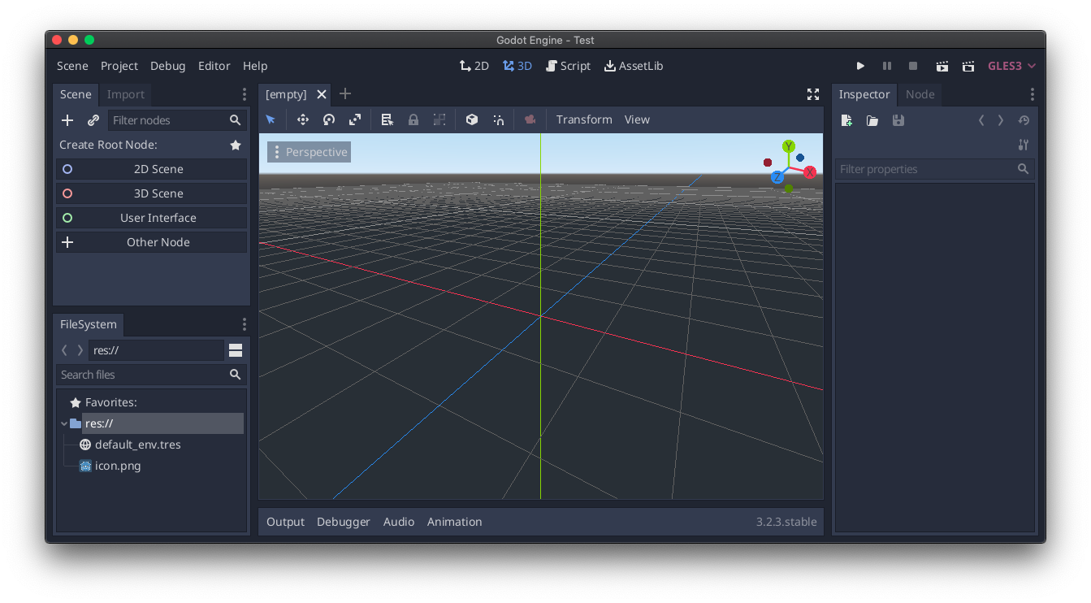The height and width of the screenshot is (603, 1091).
Task: Switch to the Script workspace
Action: (x=569, y=66)
